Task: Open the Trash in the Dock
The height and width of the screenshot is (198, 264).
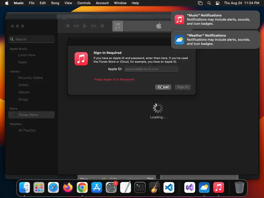Action: [240, 187]
